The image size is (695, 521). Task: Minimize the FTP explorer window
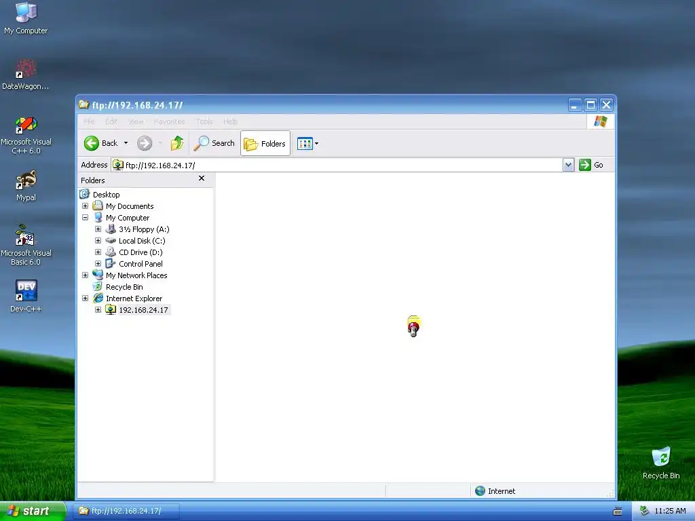point(575,105)
